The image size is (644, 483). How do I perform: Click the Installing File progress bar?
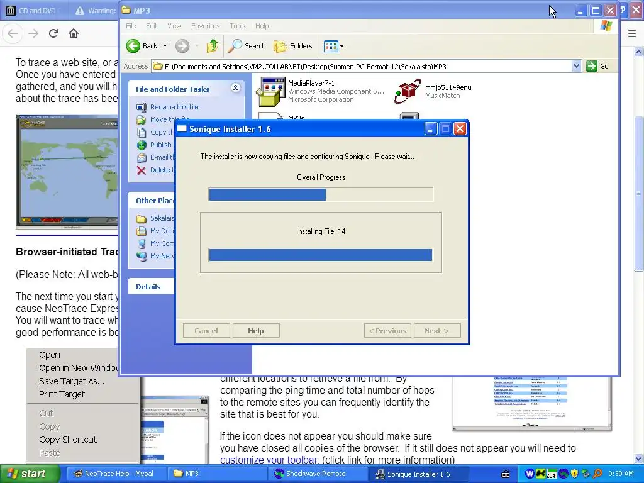pyautogui.click(x=321, y=255)
